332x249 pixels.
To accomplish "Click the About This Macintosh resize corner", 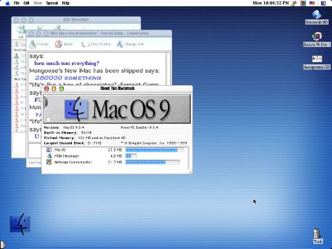I will pos(190,172).
